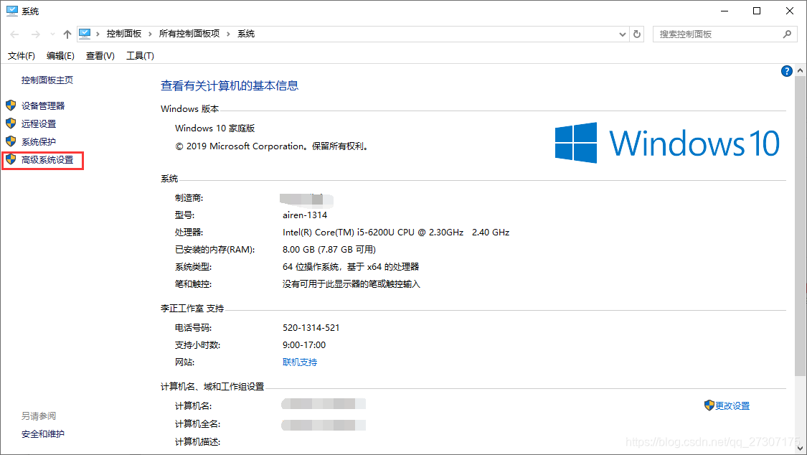The image size is (807, 455).
Task: Click the Windows 10 logo
Action: [667, 143]
